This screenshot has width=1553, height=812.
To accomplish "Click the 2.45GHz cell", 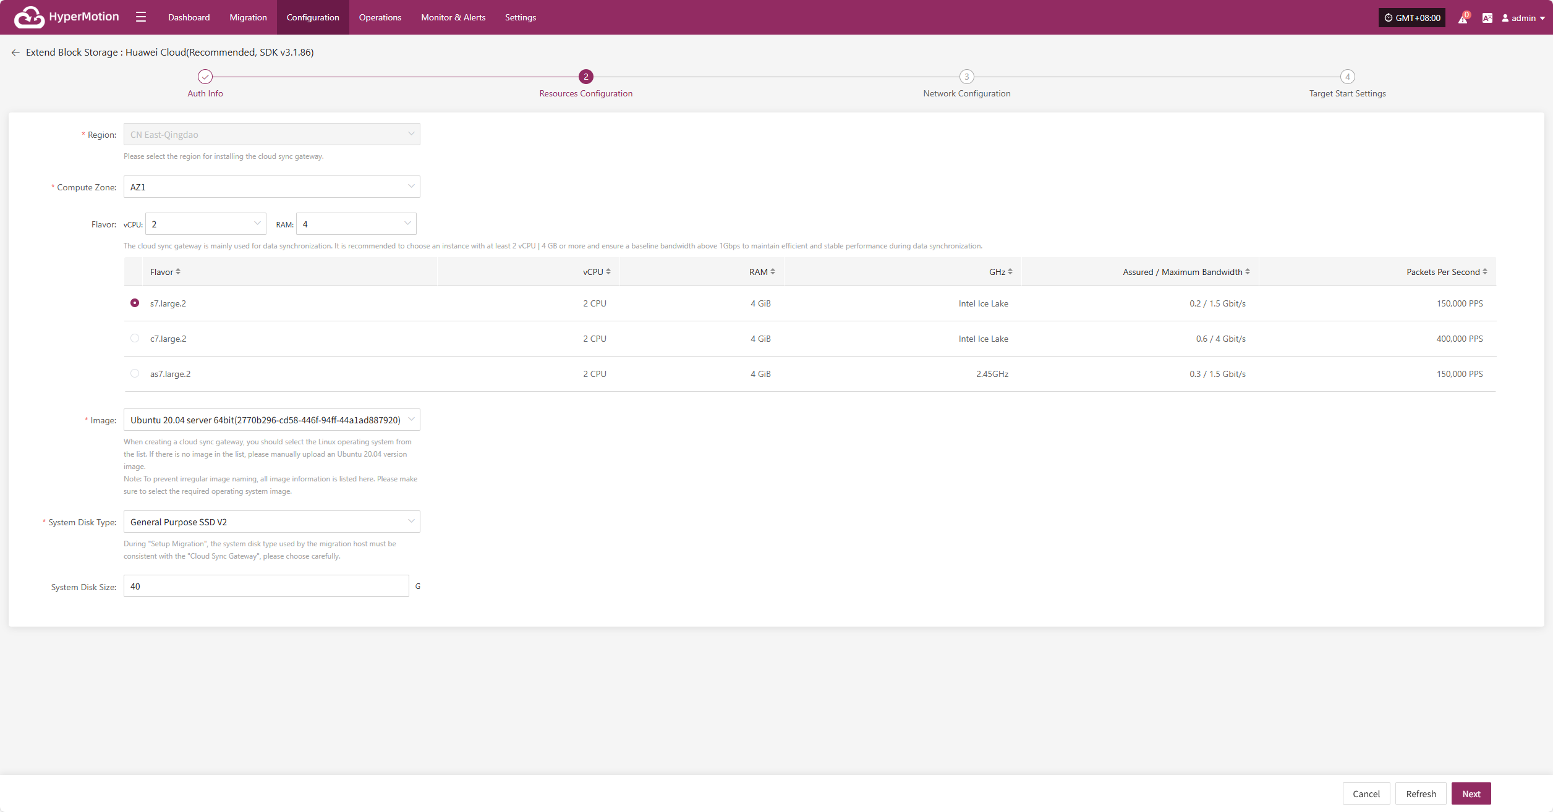I will point(992,374).
